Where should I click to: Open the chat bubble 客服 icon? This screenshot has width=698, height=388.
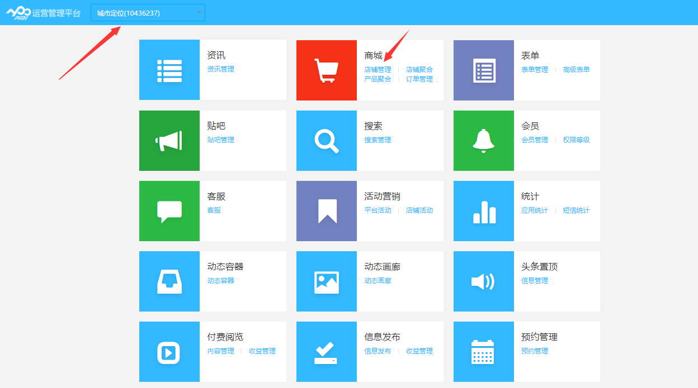point(169,211)
